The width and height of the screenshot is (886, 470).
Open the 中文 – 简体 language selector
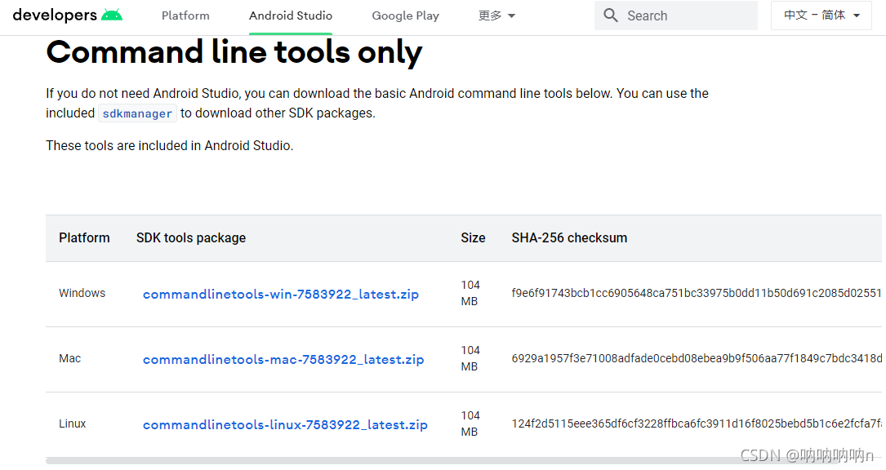click(x=821, y=16)
